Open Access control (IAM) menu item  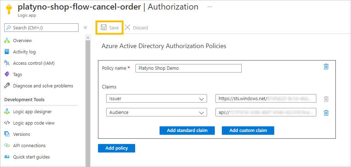(34, 63)
